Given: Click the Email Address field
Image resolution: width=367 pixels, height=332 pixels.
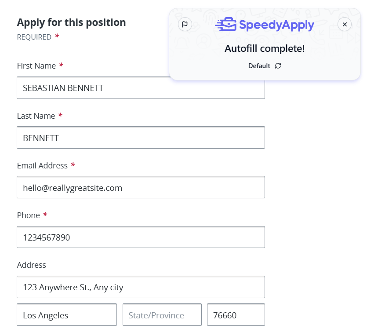Looking at the screenshot, I should (141, 187).
